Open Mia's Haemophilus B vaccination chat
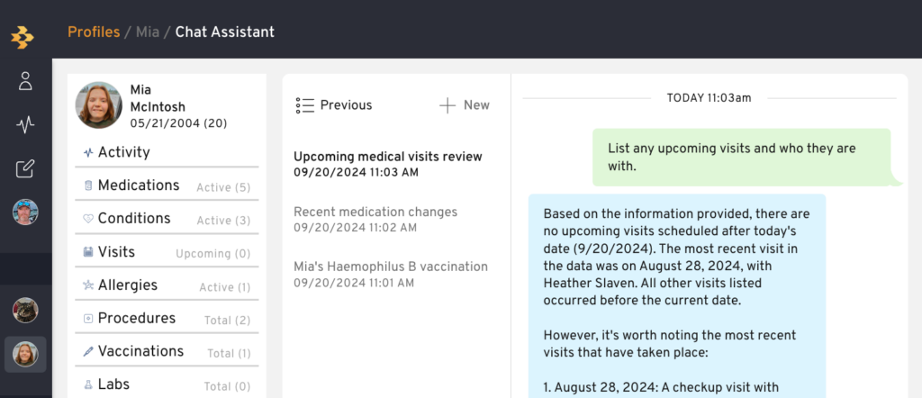The image size is (922, 398). [x=391, y=275]
